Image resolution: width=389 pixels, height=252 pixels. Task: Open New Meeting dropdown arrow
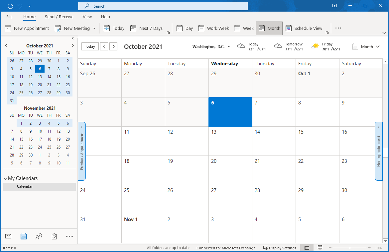pos(94,28)
